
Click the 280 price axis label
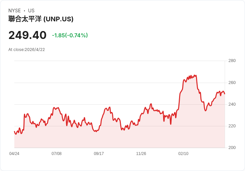[232, 61]
